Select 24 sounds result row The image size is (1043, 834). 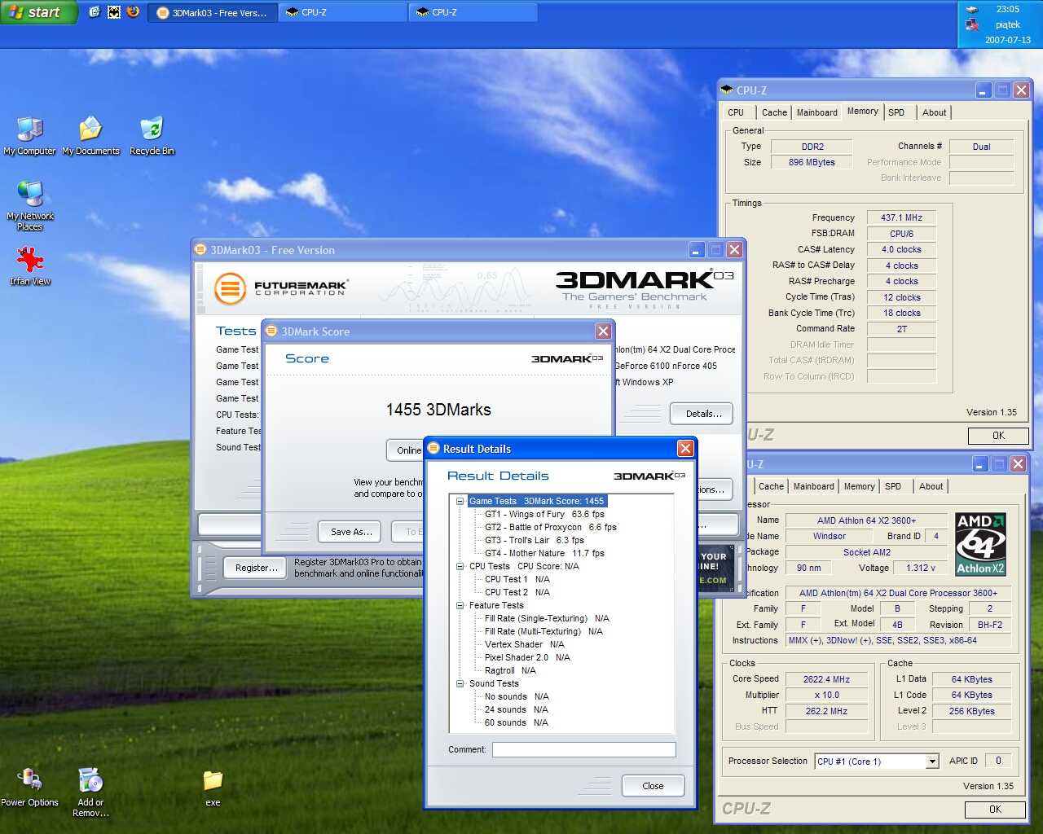pyautogui.click(x=517, y=709)
